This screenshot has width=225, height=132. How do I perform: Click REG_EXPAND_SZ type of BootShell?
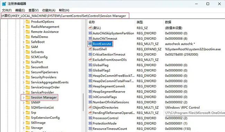[x=149, y=49]
